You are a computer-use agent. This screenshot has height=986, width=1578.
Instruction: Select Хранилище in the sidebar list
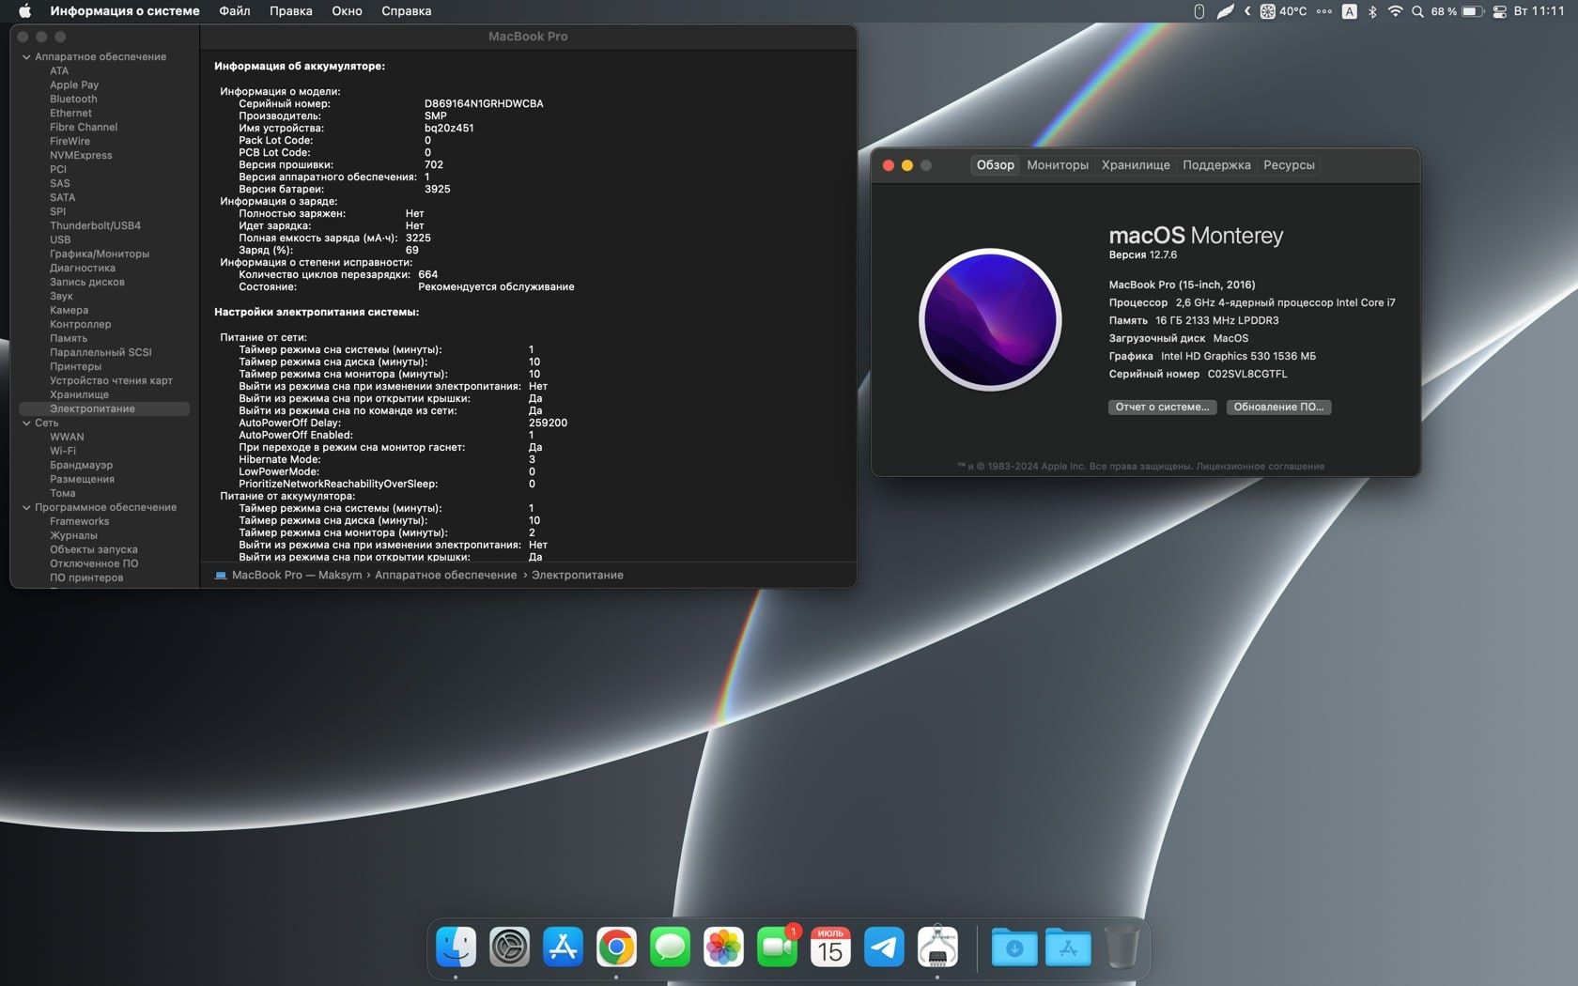tap(79, 394)
